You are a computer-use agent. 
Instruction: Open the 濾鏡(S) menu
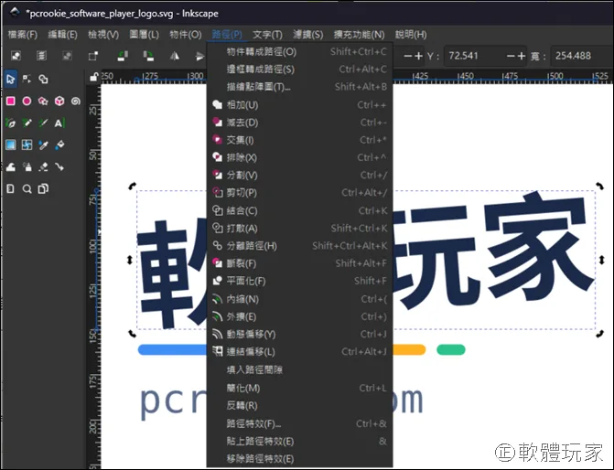pyautogui.click(x=308, y=35)
